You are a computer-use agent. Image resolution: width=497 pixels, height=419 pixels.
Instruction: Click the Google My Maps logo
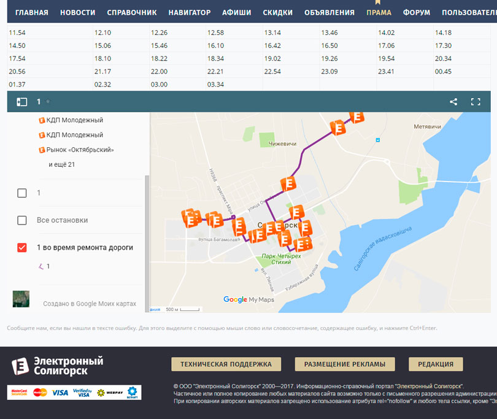coord(248,299)
